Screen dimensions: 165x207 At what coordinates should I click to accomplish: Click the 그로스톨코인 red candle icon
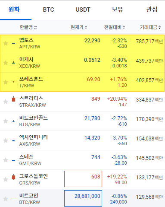coord(14,177)
